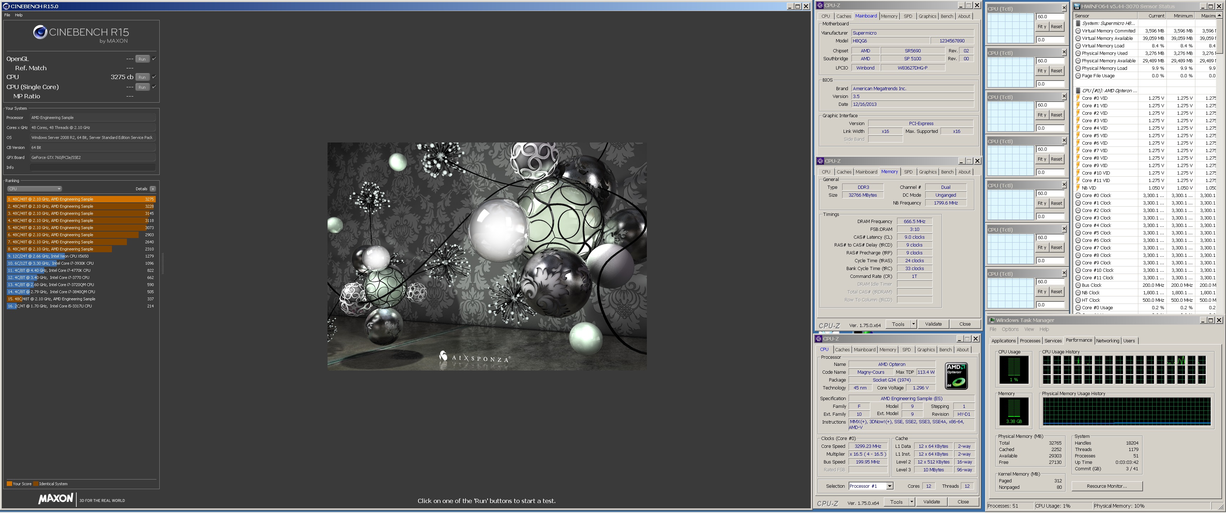Click the Page File Usage sensor icon
Viewport: 1226px width, 513px height.
click(1078, 76)
